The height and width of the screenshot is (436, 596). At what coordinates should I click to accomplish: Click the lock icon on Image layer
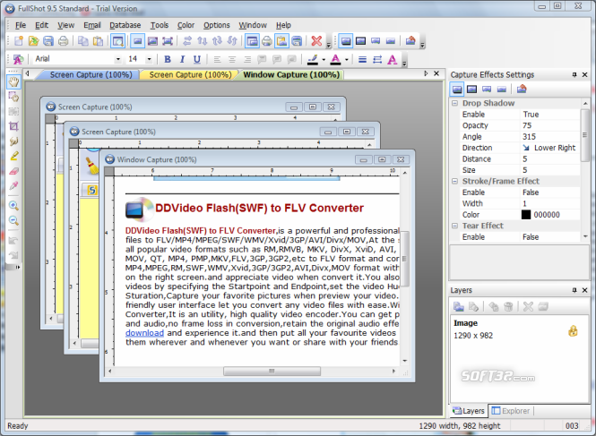pyautogui.click(x=573, y=330)
